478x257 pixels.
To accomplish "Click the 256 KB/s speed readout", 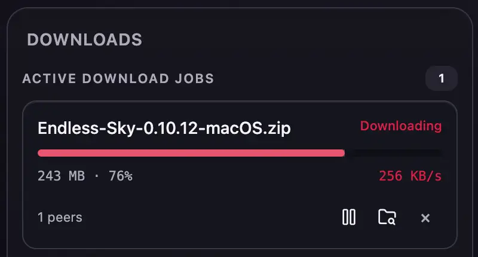I will tap(410, 176).
